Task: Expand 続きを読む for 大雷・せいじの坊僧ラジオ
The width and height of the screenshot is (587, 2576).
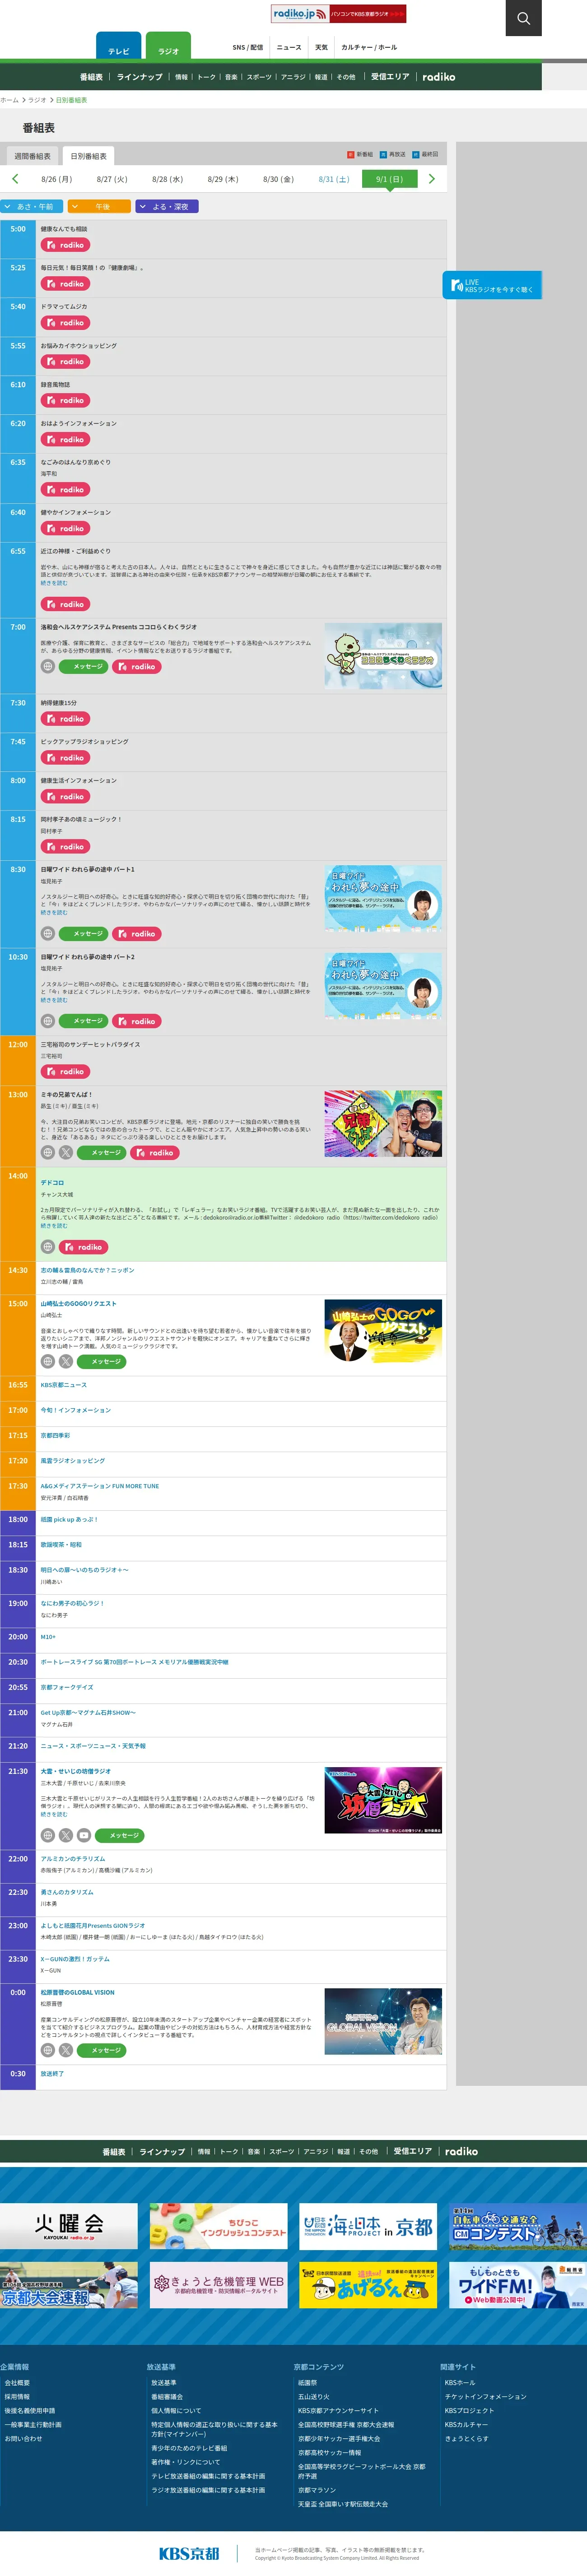Action: (54, 1814)
